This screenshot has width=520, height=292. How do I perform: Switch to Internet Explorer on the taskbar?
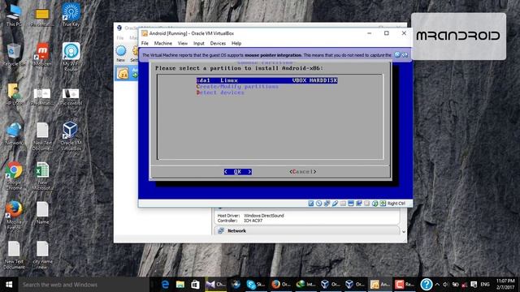point(305,285)
